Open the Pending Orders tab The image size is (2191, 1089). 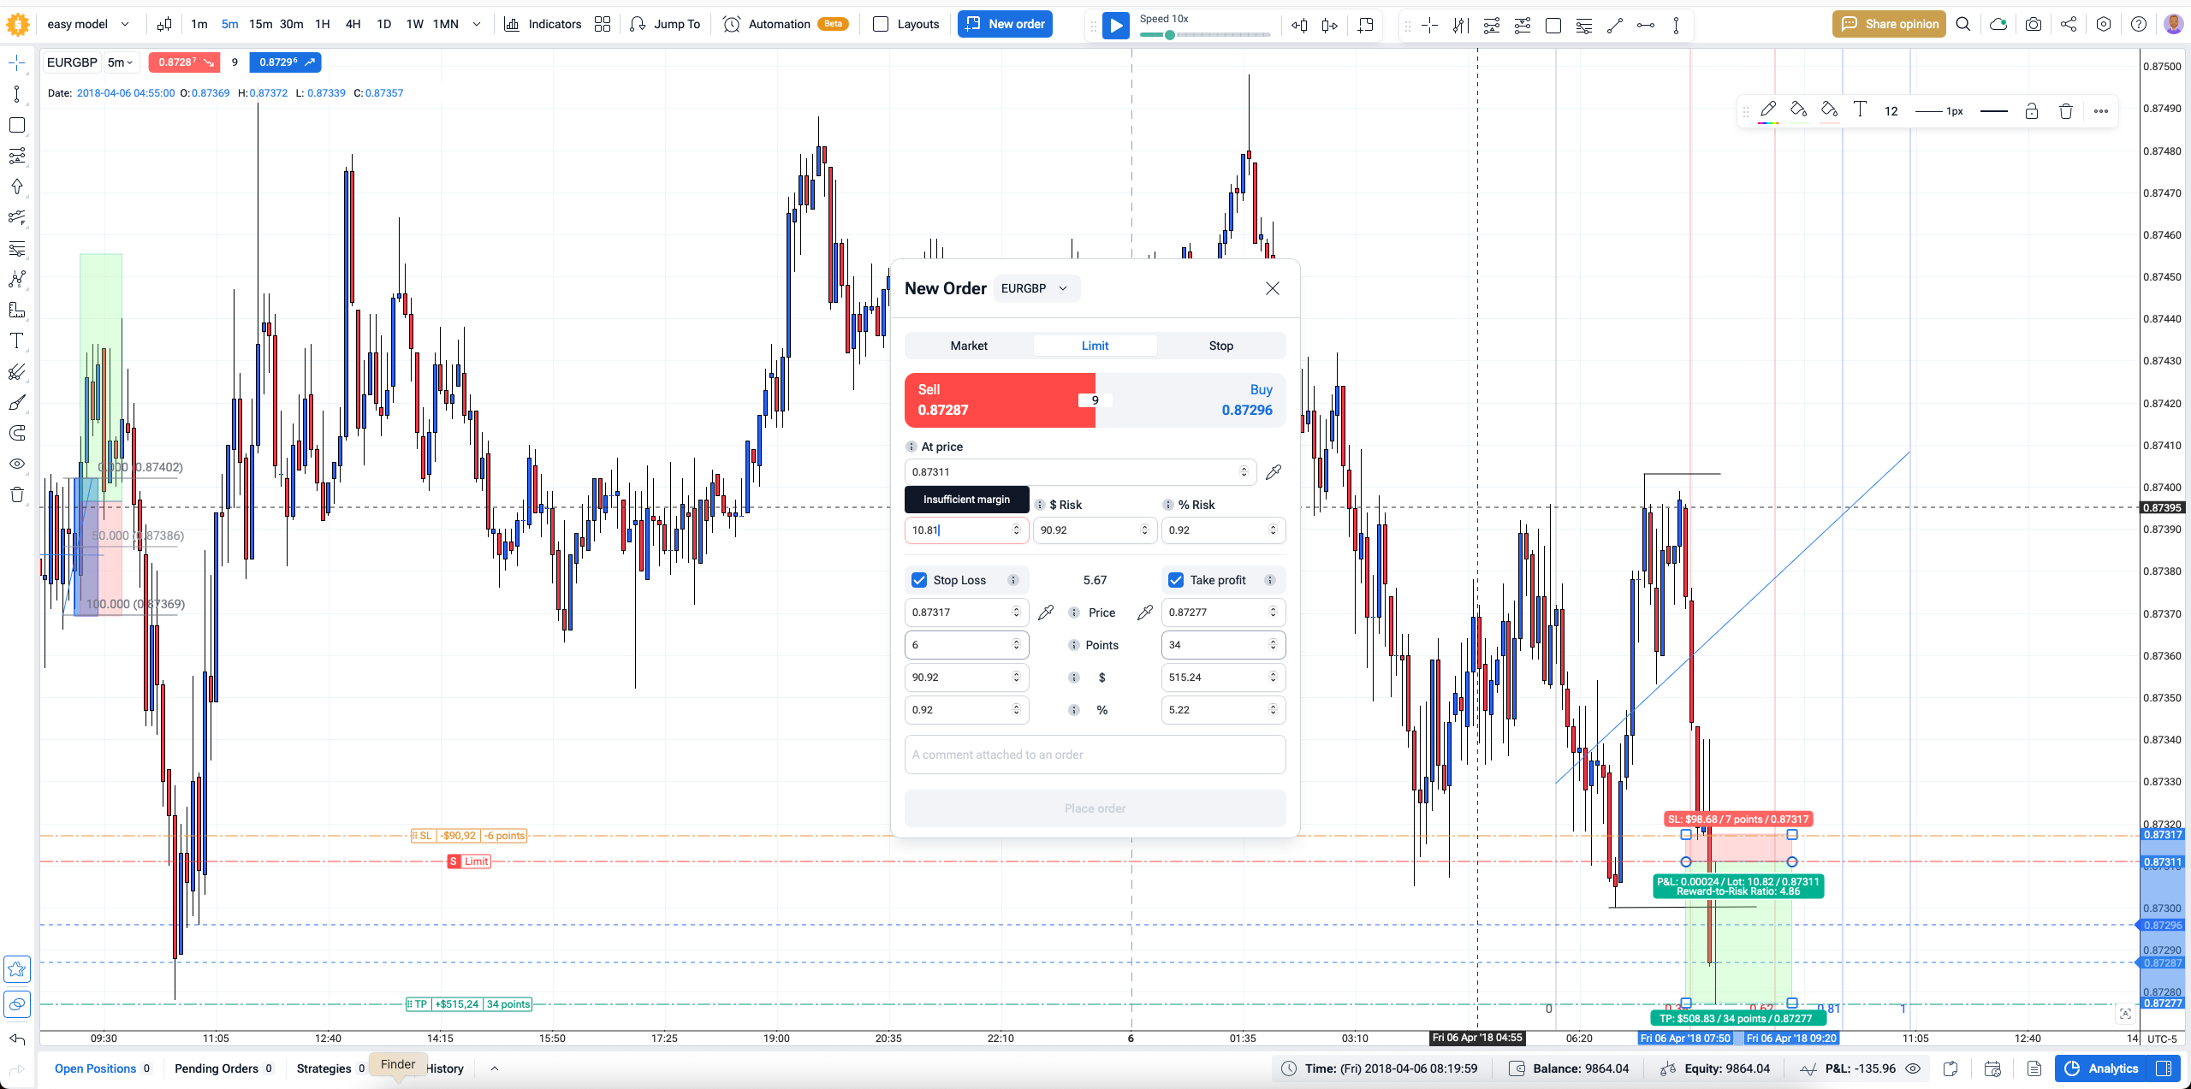pyautogui.click(x=223, y=1068)
